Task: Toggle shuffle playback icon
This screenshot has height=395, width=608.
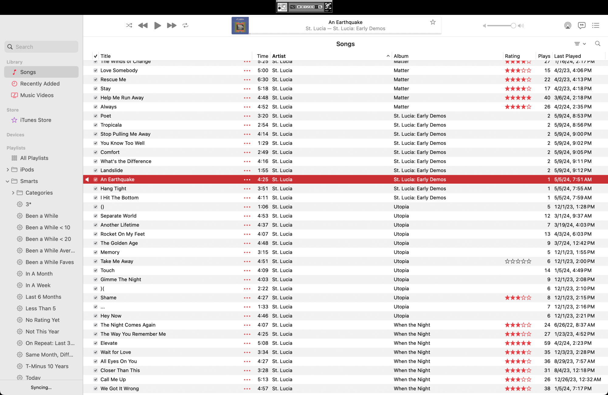Action: 129,26
